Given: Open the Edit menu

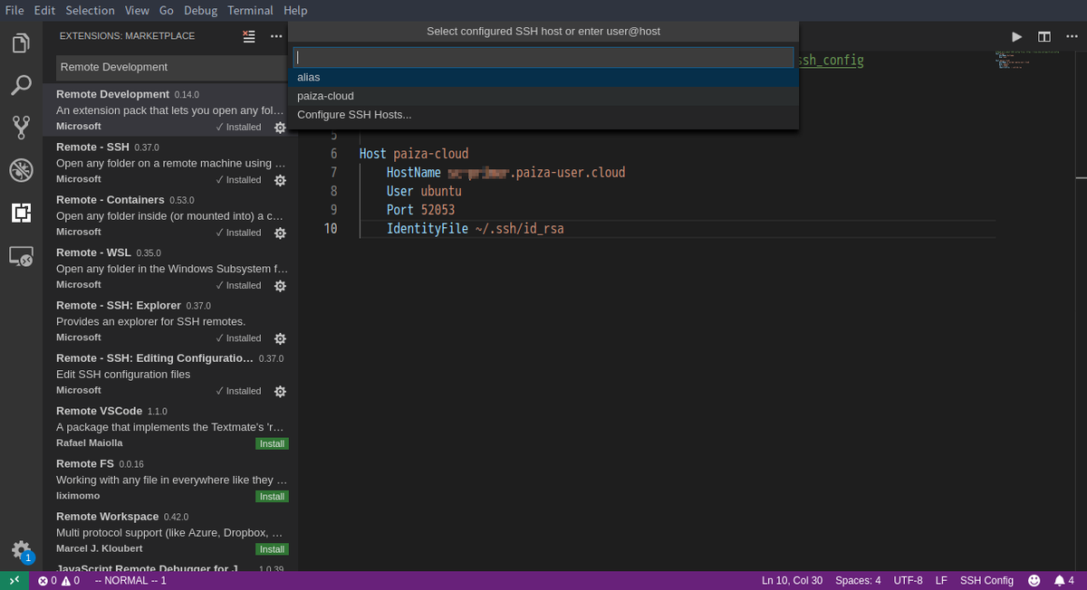Looking at the screenshot, I should 43,10.
